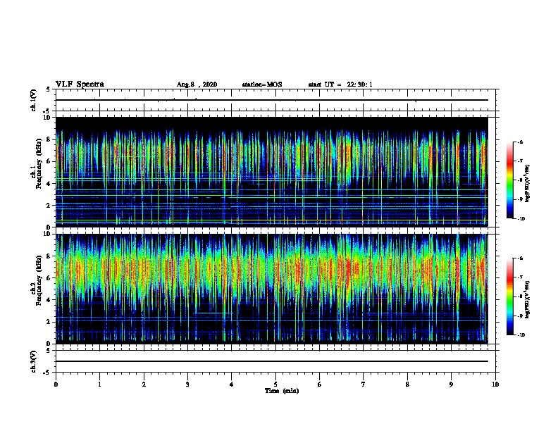Click time-axis tick label "10" at the bottom
This screenshot has width=558, height=431.
(495, 384)
